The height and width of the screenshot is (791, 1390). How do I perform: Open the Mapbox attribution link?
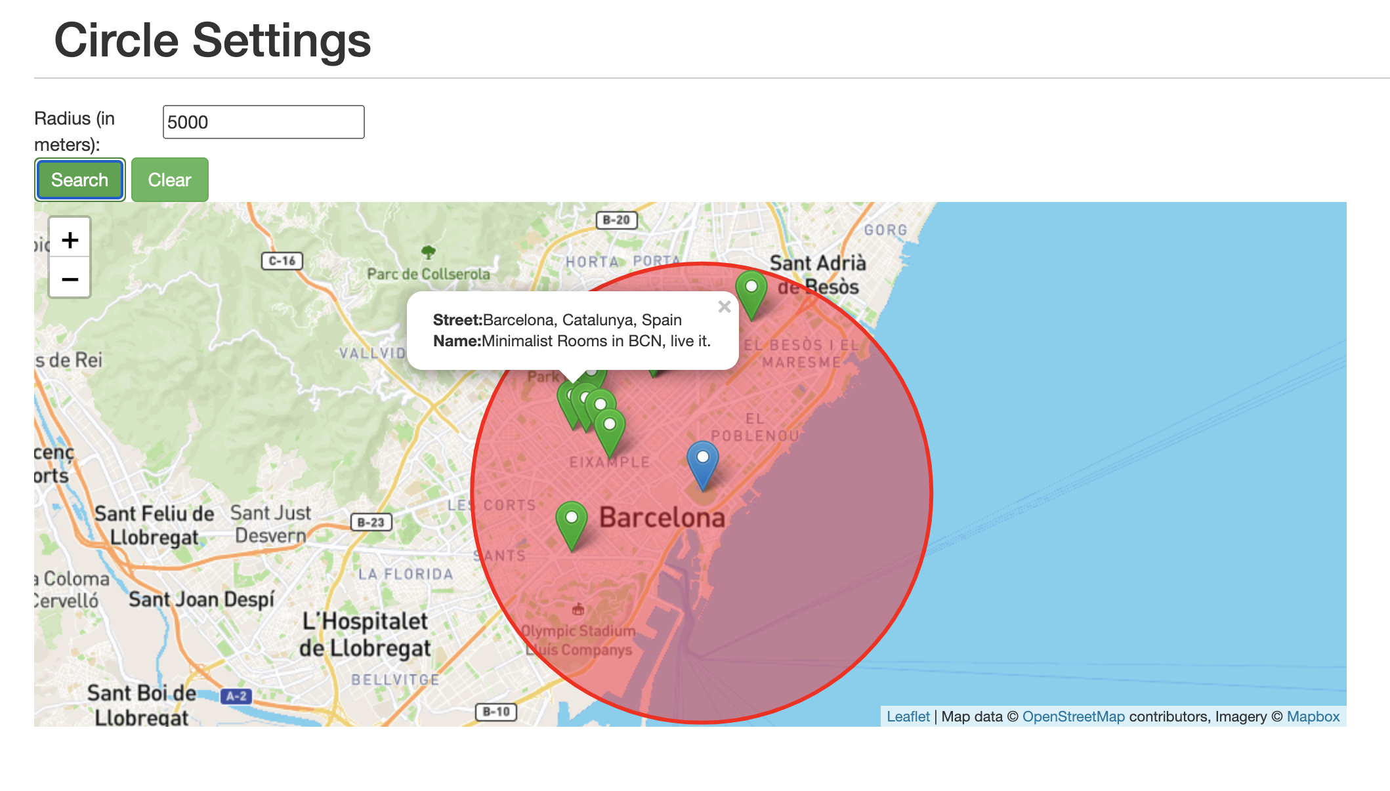tap(1313, 716)
